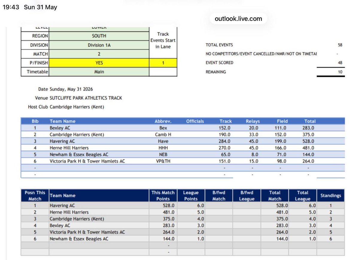Click the remaining value 10
359x260 pixels.
click(340, 72)
